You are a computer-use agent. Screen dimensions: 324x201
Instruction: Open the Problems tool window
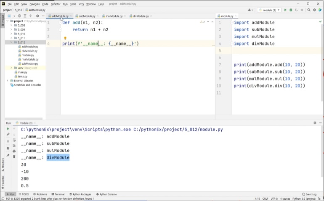click(x=40, y=194)
